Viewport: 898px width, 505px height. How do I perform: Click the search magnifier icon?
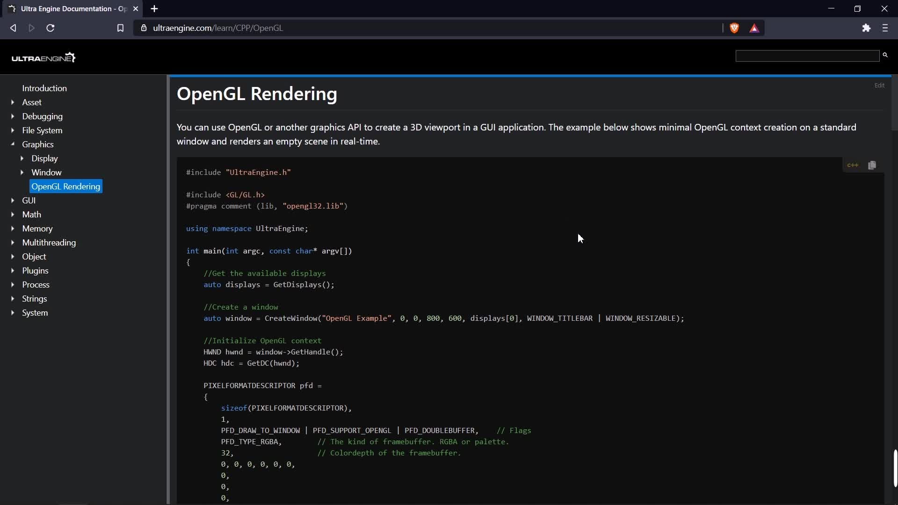(885, 55)
